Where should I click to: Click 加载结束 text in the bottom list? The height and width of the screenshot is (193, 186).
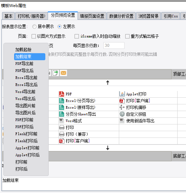click(11, 180)
